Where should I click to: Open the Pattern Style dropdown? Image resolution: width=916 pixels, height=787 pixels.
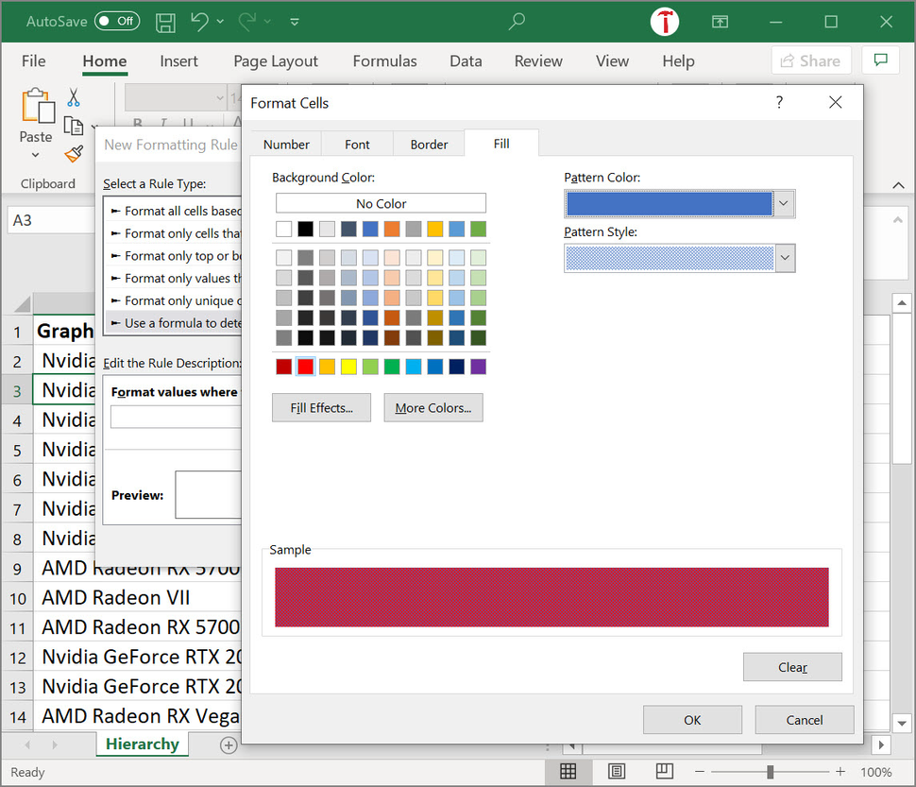click(785, 258)
